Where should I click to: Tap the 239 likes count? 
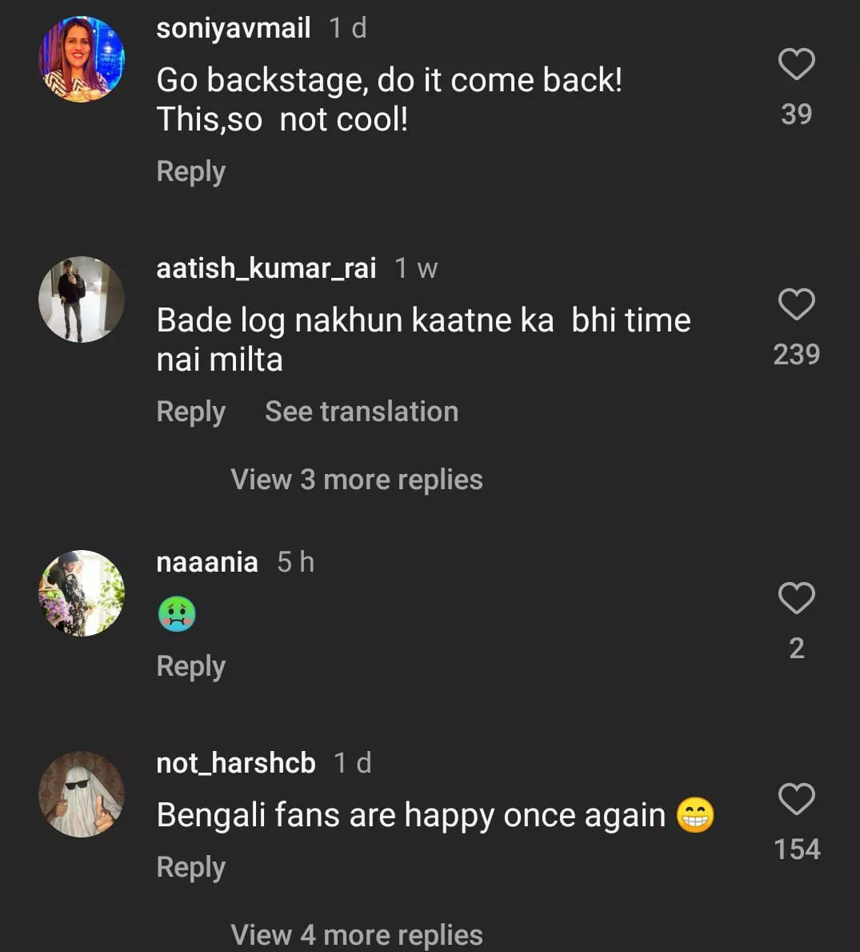click(x=796, y=354)
